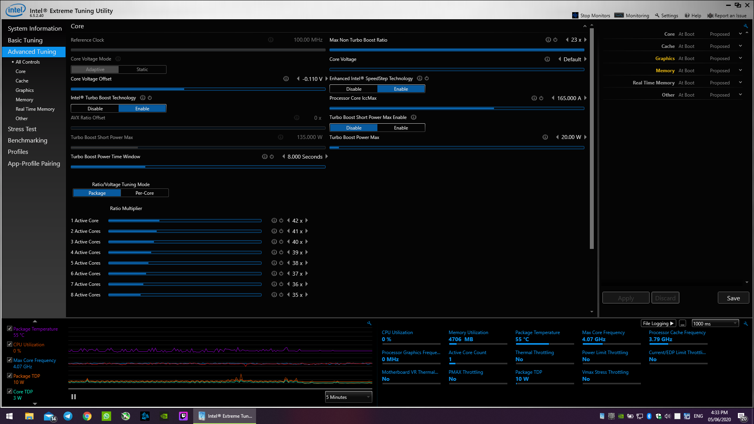Reset 4 Active Cores ratio to default

[281, 252]
